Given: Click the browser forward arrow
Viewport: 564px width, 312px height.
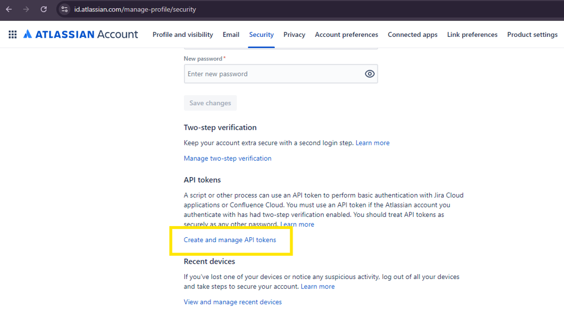Looking at the screenshot, I should pyautogui.click(x=26, y=9).
